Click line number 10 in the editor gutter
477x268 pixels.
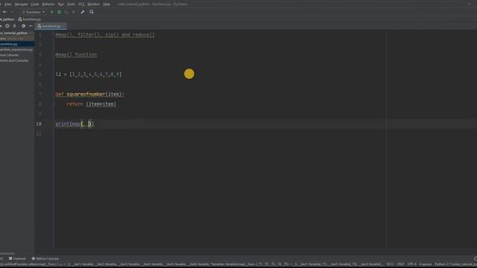[39, 124]
